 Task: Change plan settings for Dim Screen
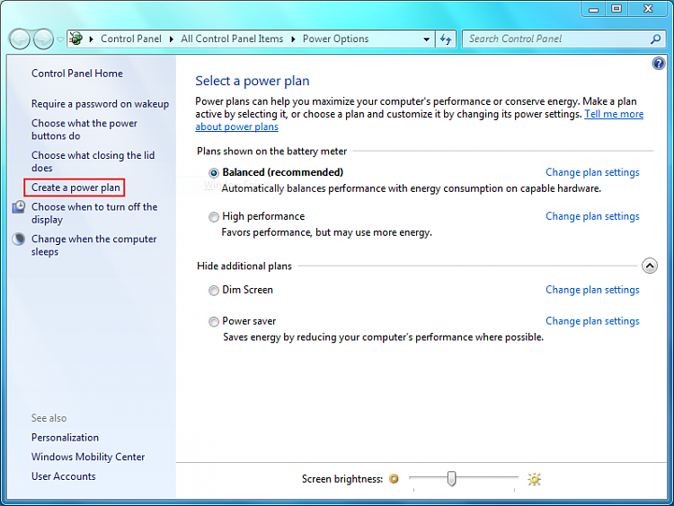tap(592, 290)
